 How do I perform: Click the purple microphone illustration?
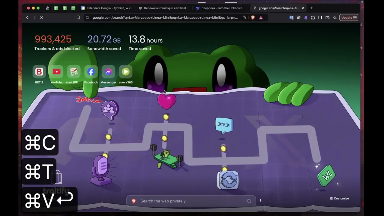(x=102, y=170)
